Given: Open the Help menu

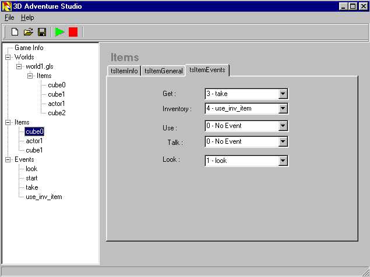Looking at the screenshot, I should pos(27,17).
